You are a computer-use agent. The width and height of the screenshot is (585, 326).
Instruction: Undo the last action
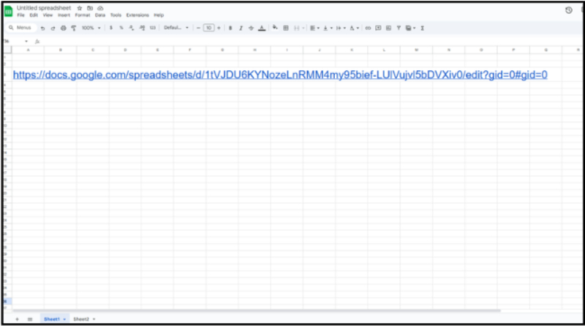pos(42,28)
